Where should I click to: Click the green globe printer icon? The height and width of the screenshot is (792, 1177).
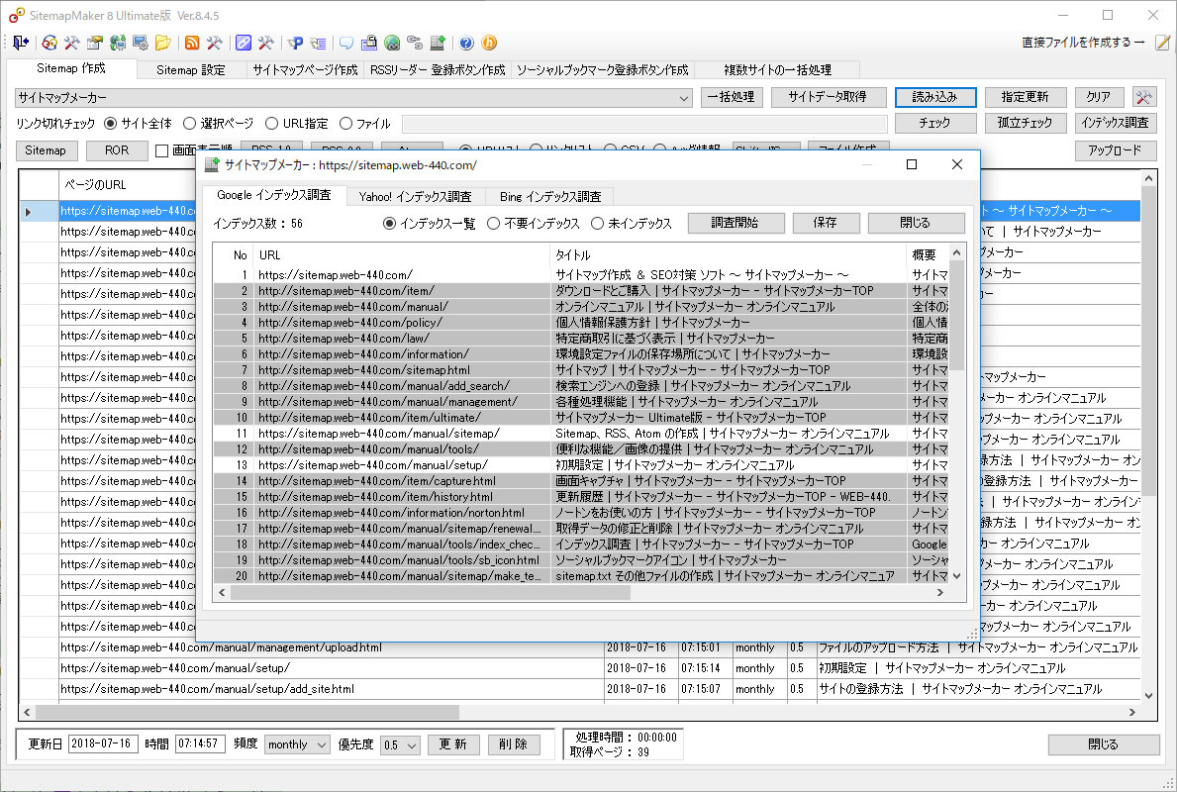392,43
